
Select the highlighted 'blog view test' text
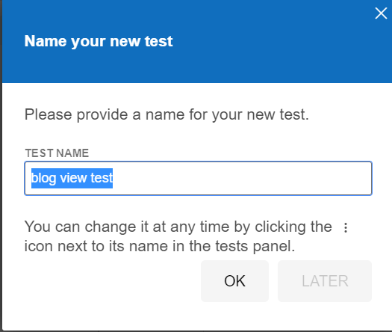click(x=72, y=178)
